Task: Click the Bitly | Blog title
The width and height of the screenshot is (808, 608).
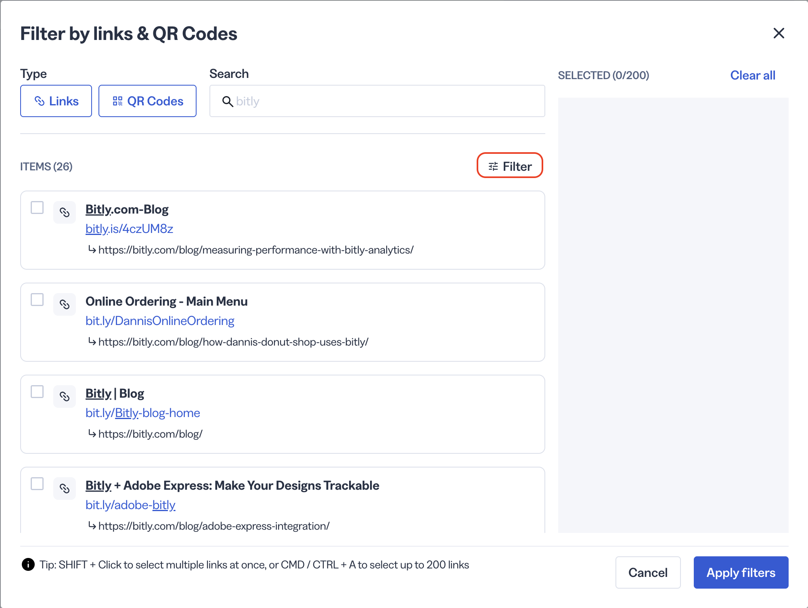Action: [115, 394]
